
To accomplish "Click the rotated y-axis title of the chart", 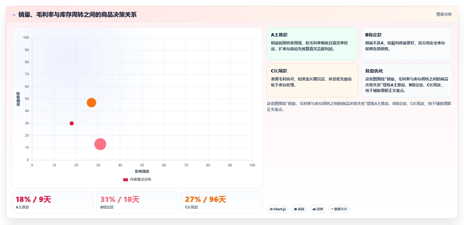I will (18, 99).
